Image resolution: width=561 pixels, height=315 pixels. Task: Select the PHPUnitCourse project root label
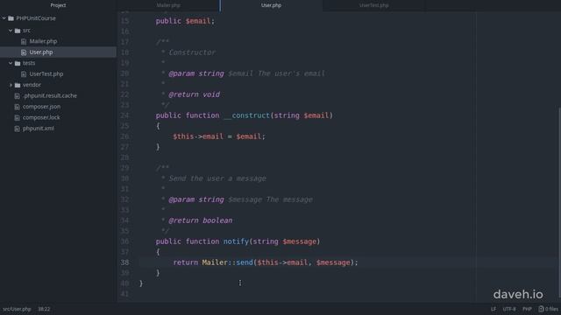coord(36,18)
